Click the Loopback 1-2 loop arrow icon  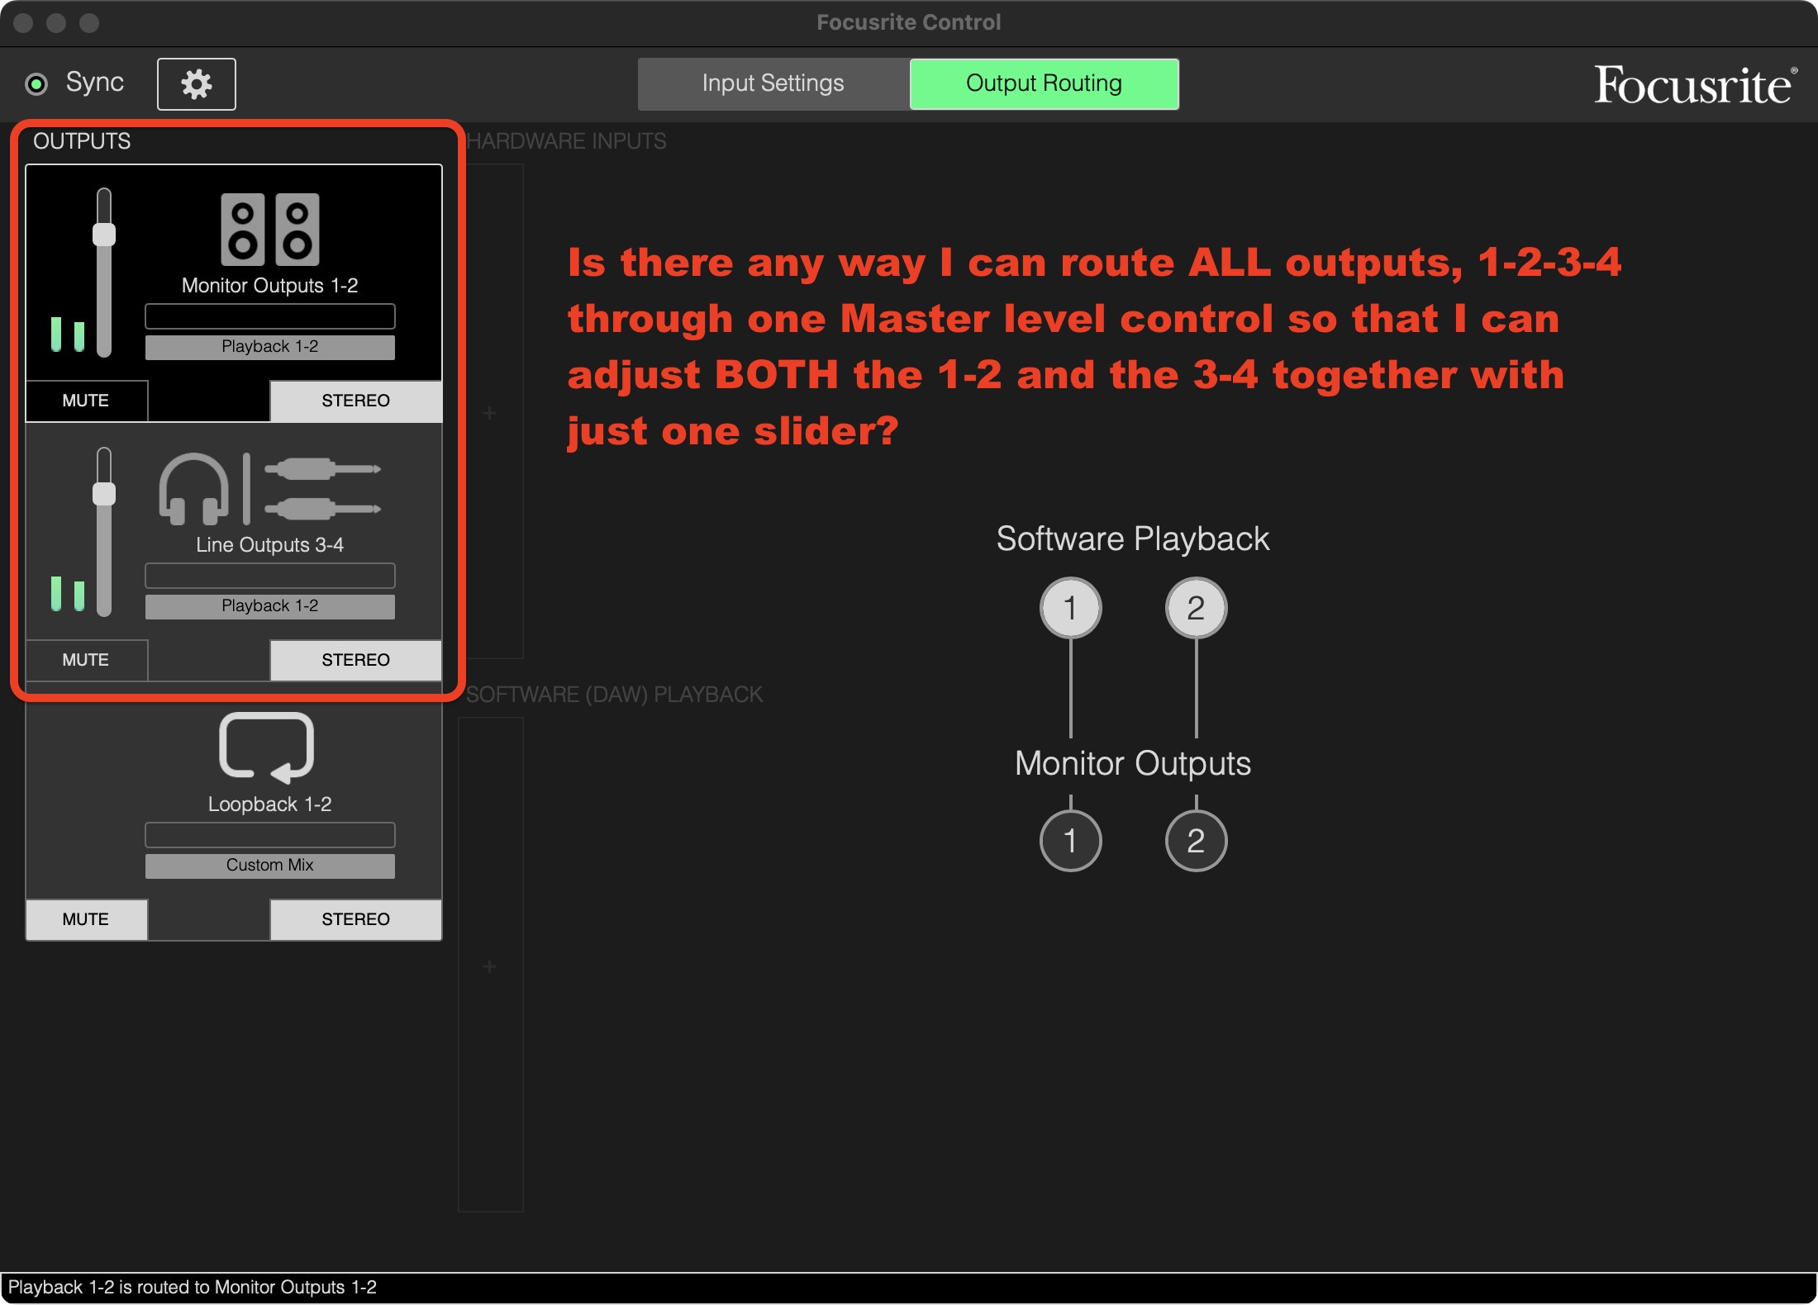pyautogui.click(x=266, y=747)
